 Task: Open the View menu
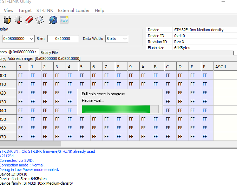(9, 11)
